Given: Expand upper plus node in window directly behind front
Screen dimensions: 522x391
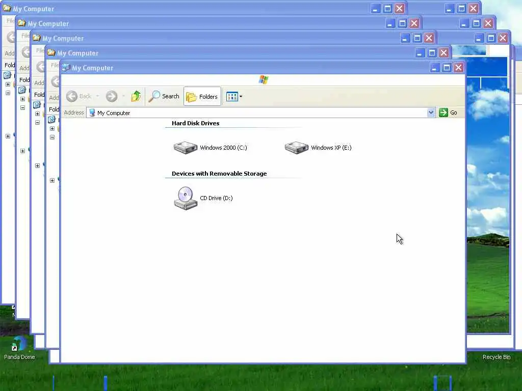Looking at the screenshot, I should 53,128.
